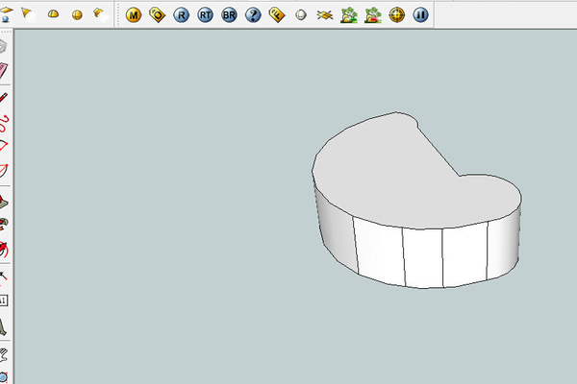Choose the Freehand squiggle drawing tool
This screenshot has width=577, height=384.
4,122
